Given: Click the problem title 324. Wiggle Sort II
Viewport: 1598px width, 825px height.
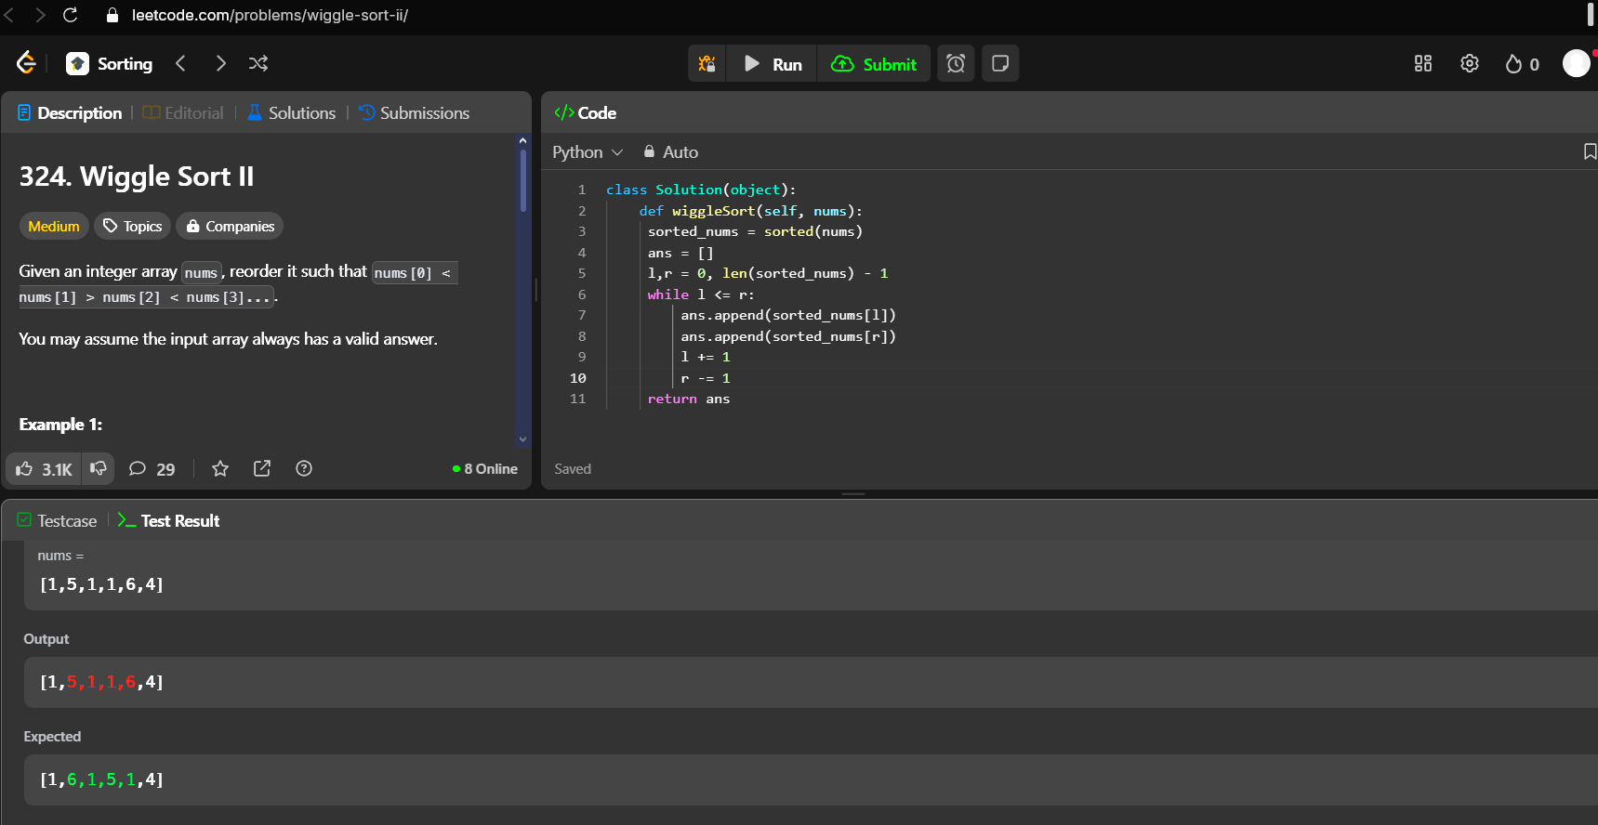Looking at the screenshot, I should [137, 177].
